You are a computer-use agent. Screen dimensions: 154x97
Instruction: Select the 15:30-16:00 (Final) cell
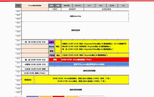point(35,73)
